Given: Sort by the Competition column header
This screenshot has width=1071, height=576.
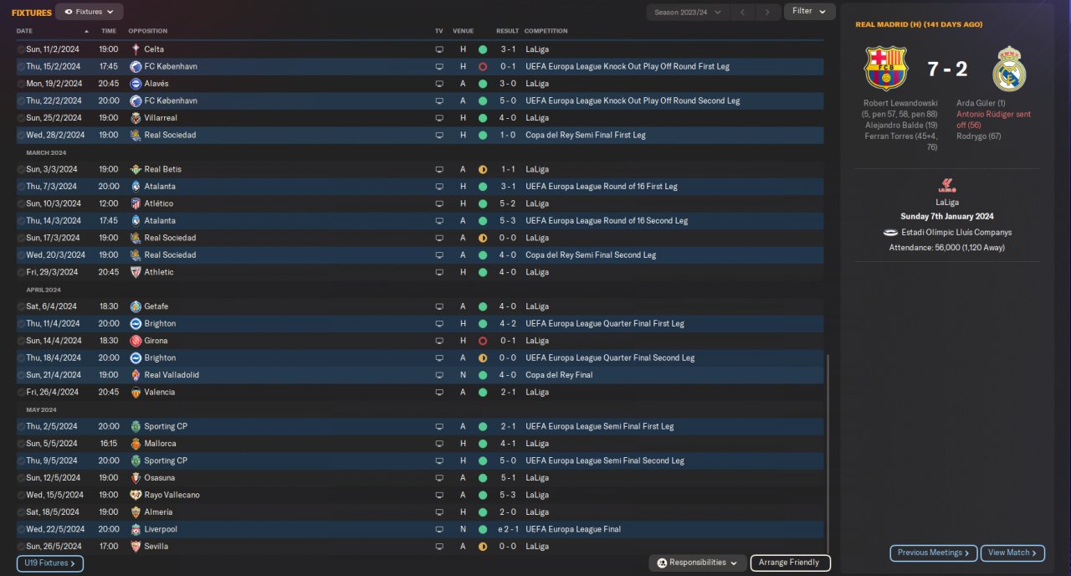Looking at the screenshot, I should pyautogui.click(x=546, y=31).
